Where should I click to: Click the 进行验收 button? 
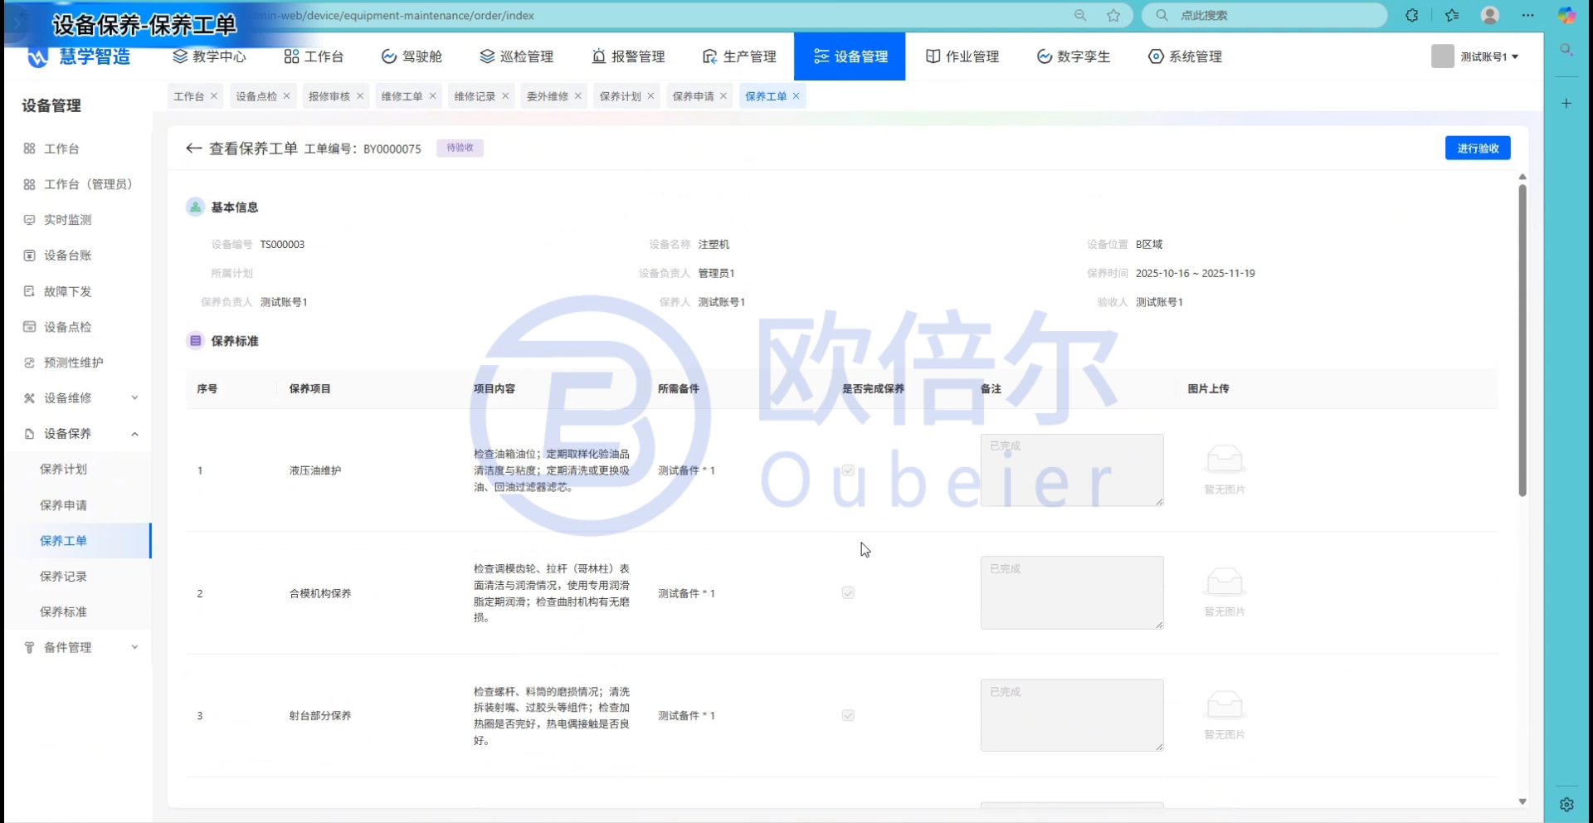(x=1477, y=149)
